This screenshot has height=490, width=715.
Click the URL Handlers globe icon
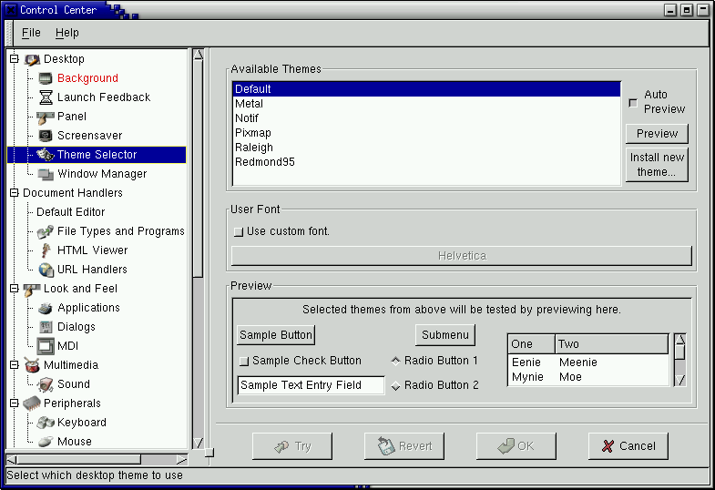point(46,270)
